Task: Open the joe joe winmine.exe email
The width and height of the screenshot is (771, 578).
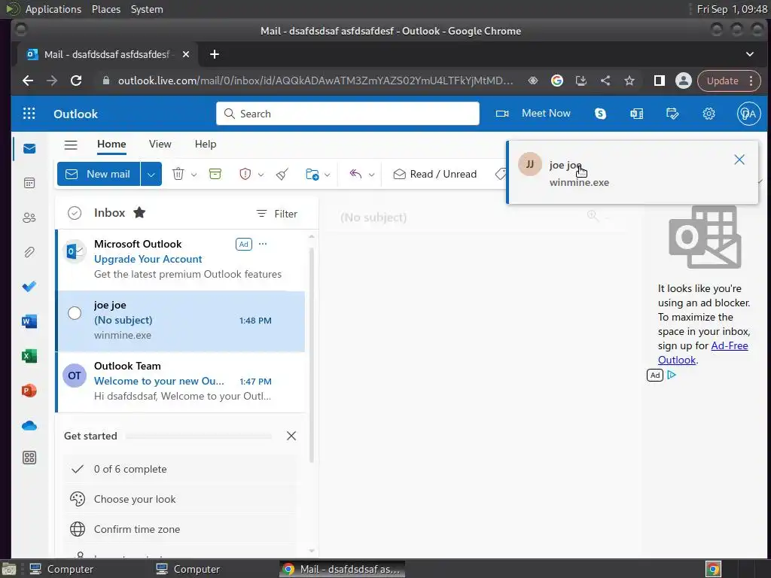Action: (x=181, y=321)
